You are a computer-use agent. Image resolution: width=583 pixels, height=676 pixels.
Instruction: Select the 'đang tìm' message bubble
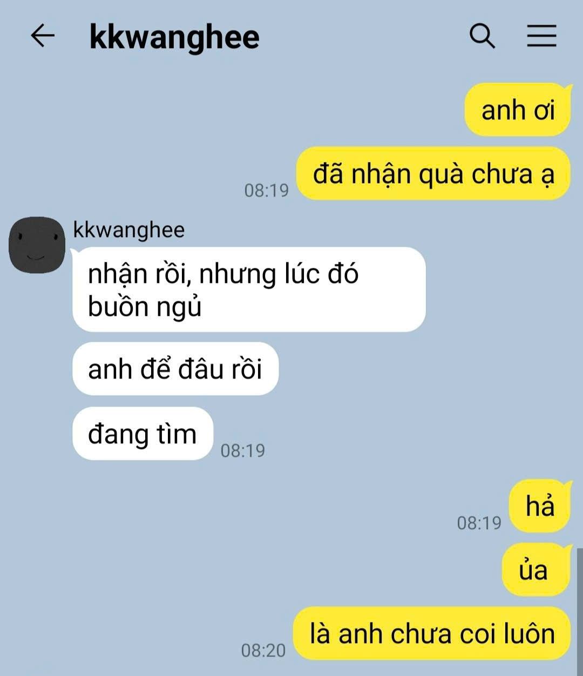click(x=143, y=434)
